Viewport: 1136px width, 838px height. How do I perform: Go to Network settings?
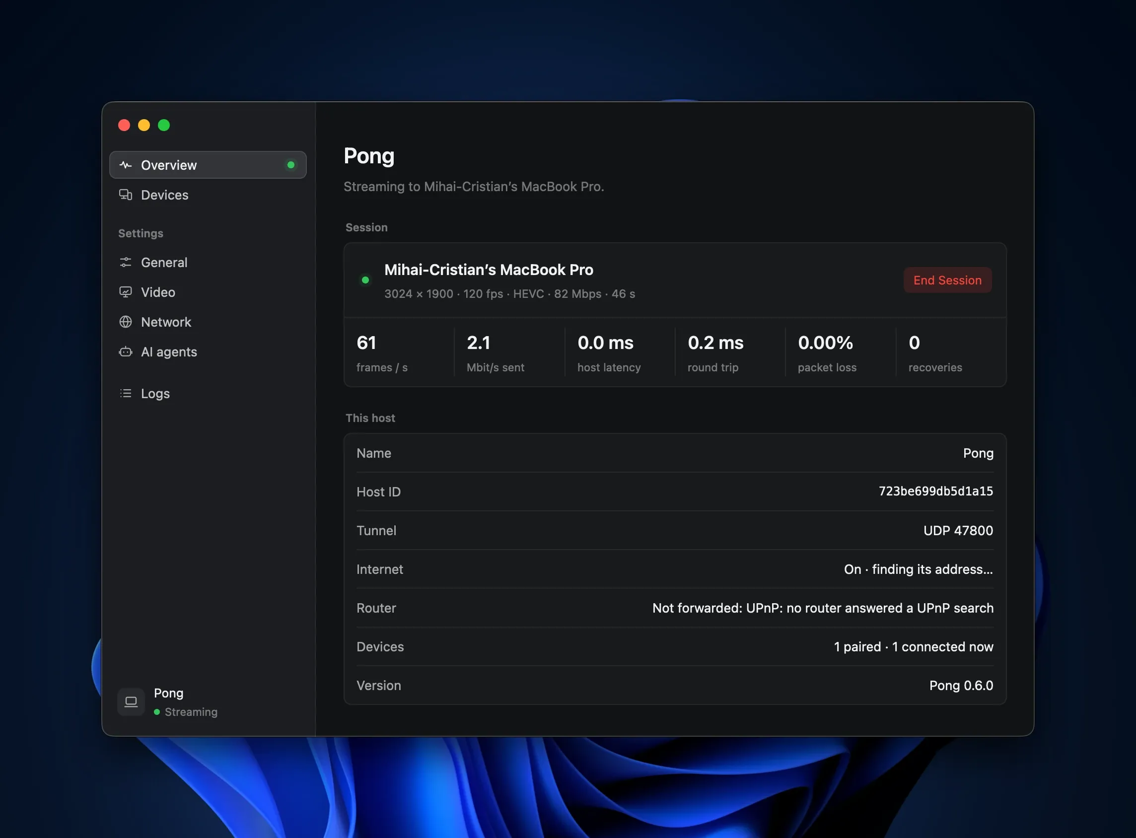(208, 322)
